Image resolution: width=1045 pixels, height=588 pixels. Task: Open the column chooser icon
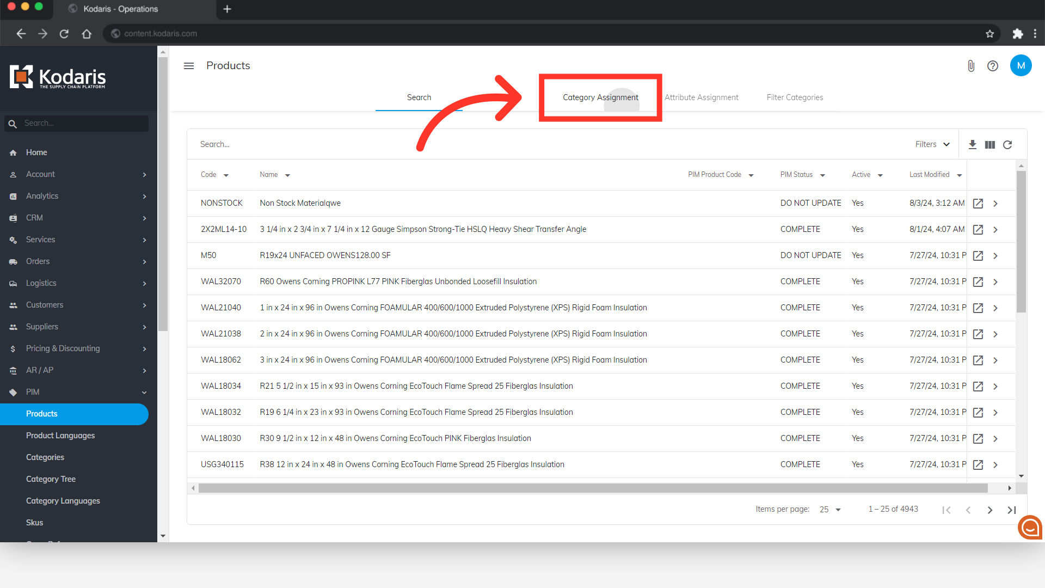(x=990, y=144)
